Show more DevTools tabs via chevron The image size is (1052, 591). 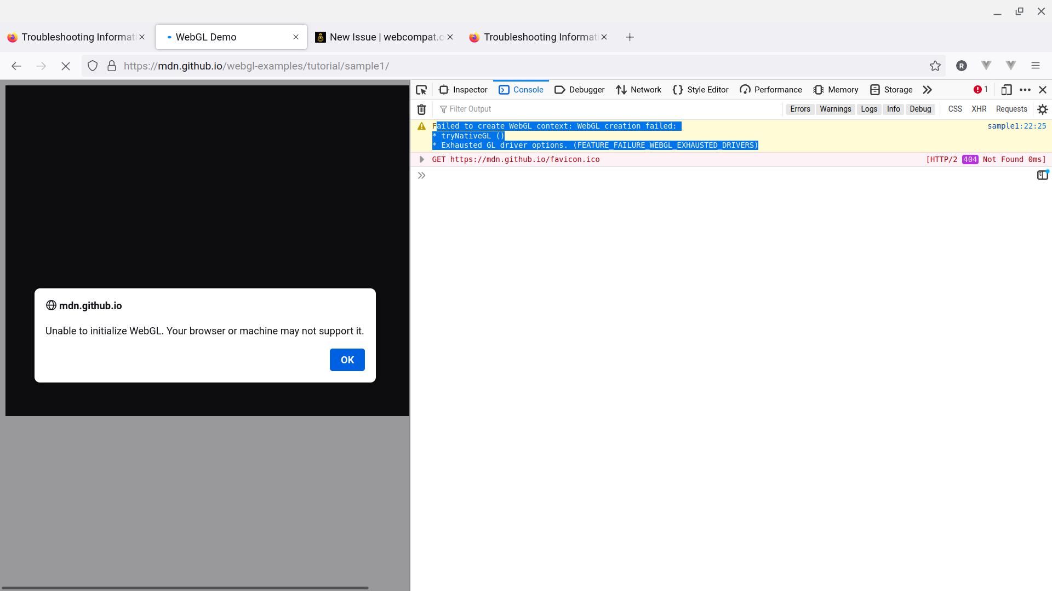(x=927, y=90)
